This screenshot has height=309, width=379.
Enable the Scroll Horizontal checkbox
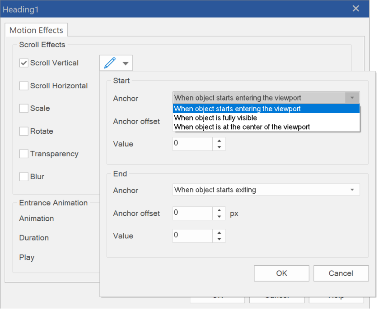(x=23, y=86)
